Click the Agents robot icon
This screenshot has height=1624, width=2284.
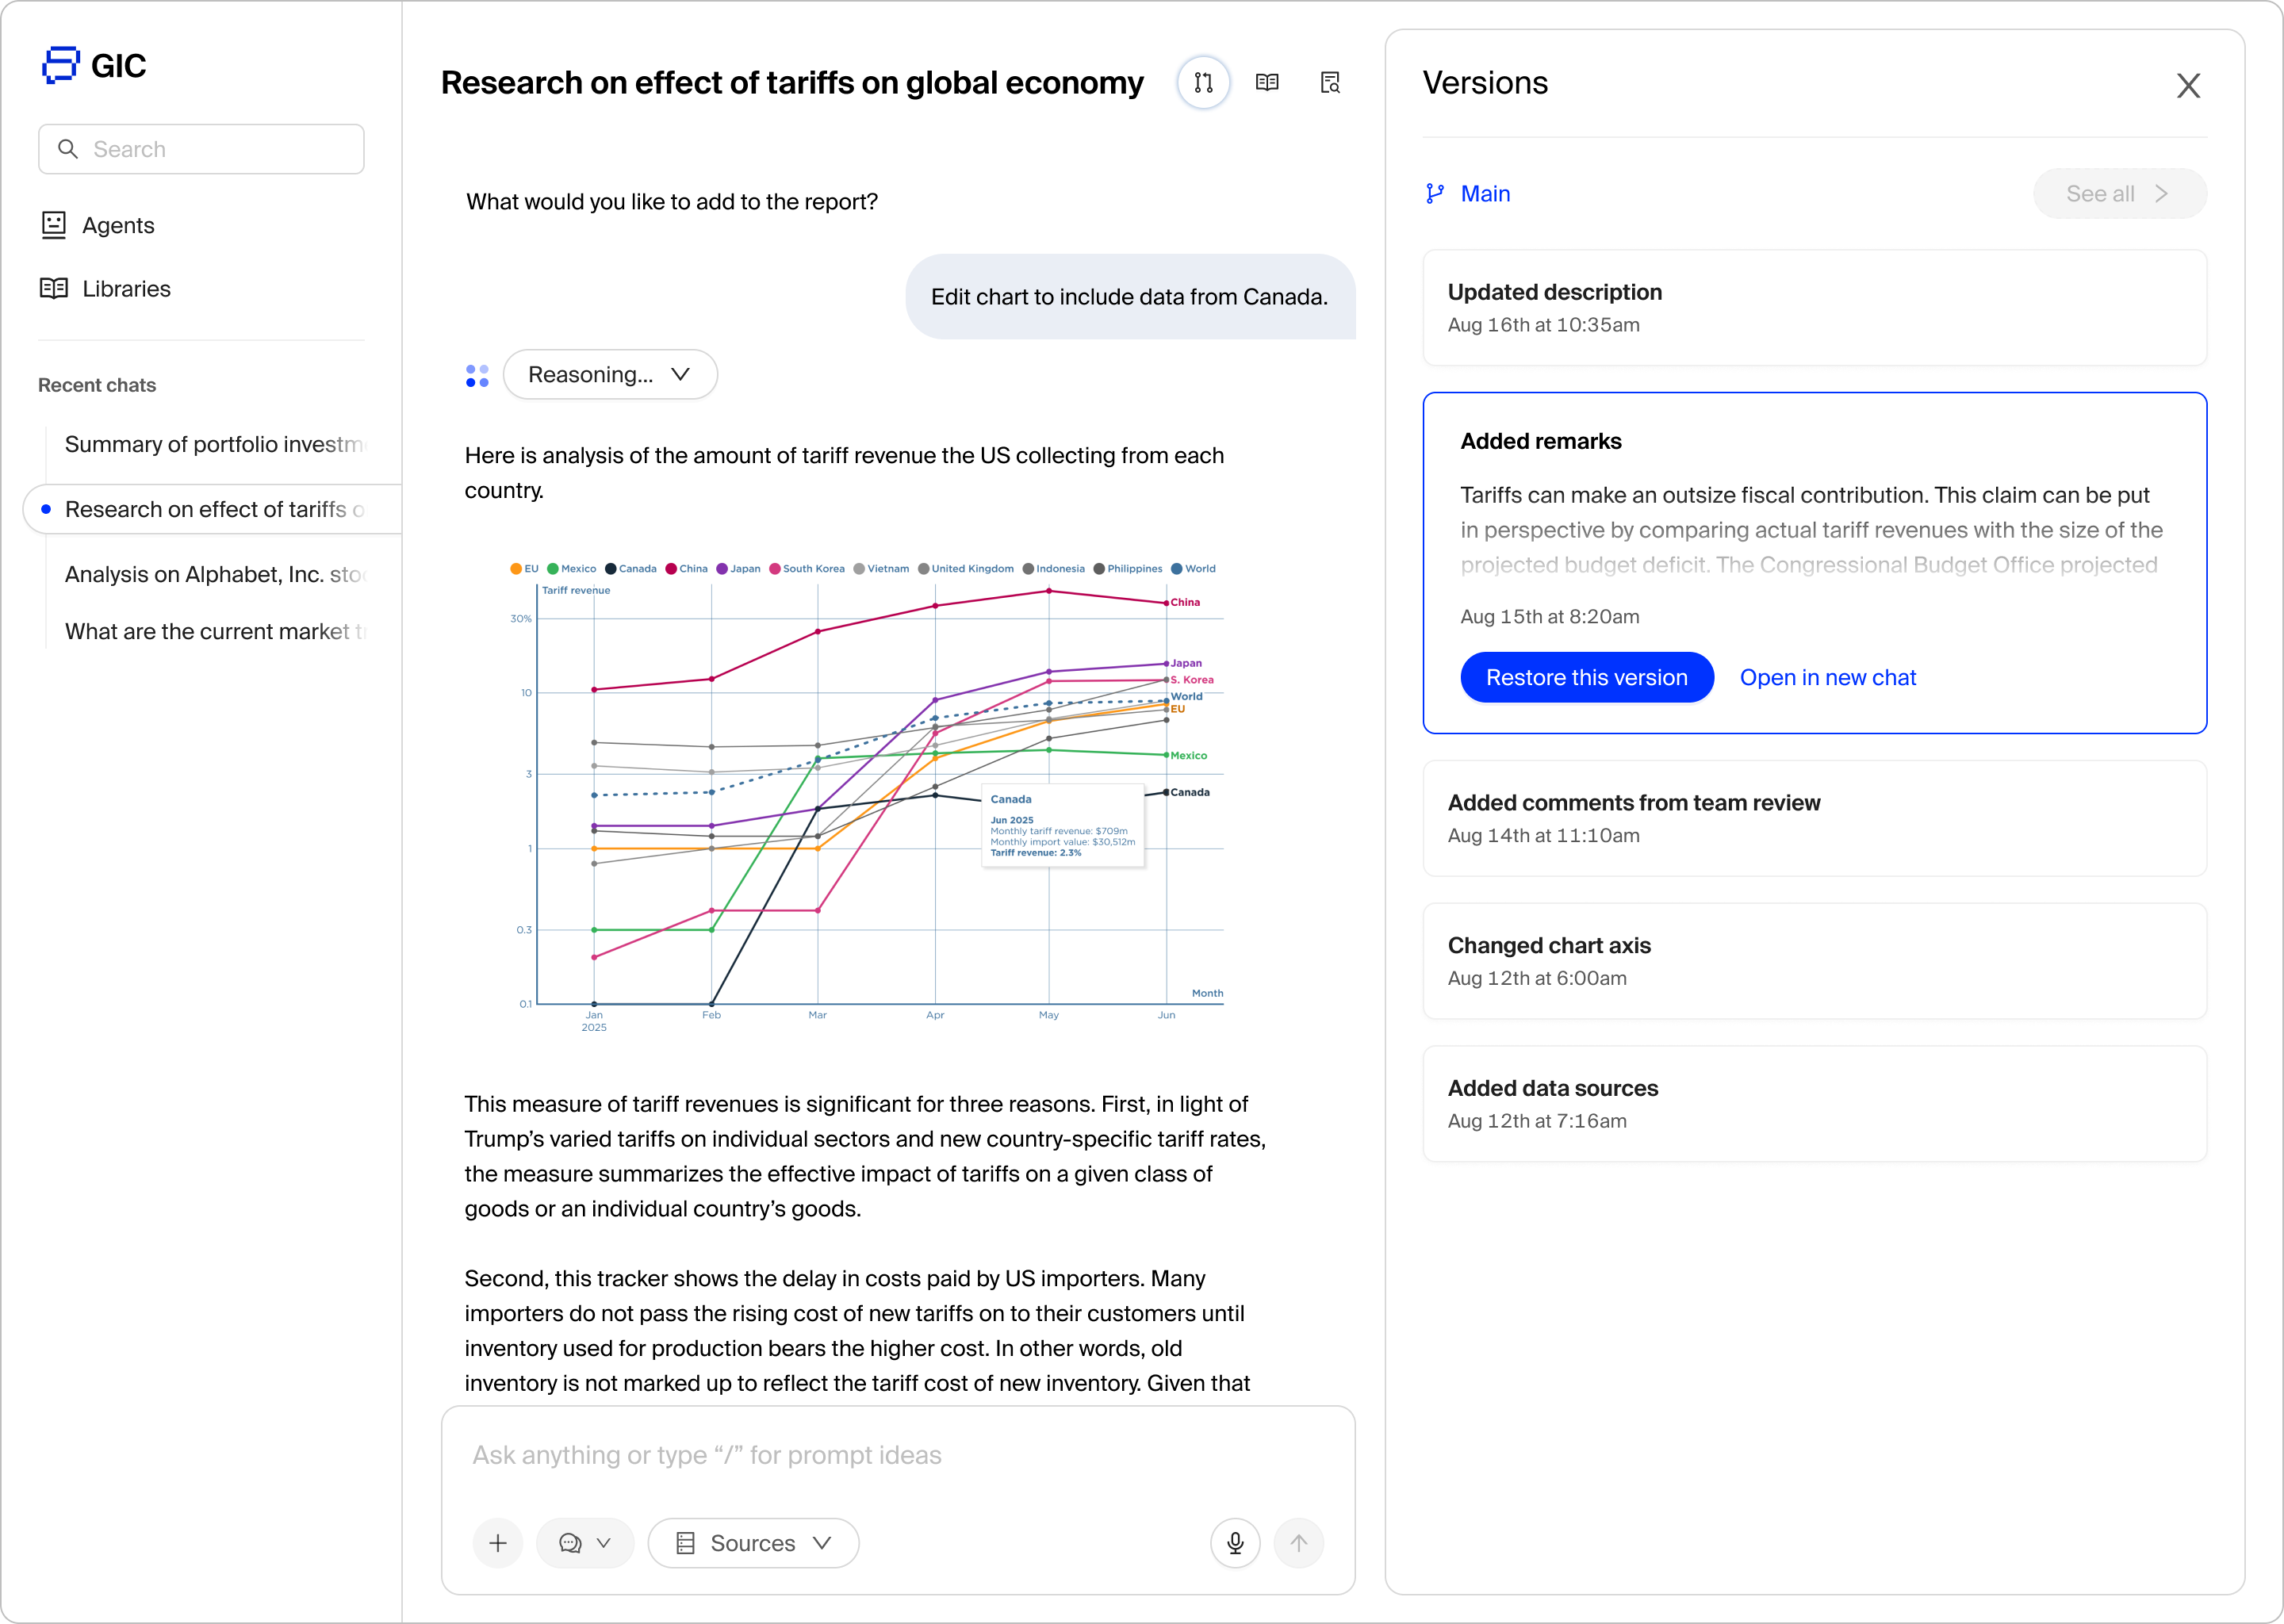54,225
